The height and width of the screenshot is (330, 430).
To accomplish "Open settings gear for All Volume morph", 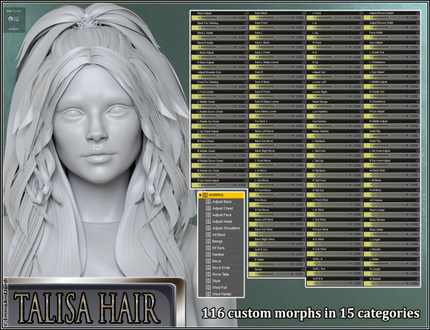I will pos(418,200).
